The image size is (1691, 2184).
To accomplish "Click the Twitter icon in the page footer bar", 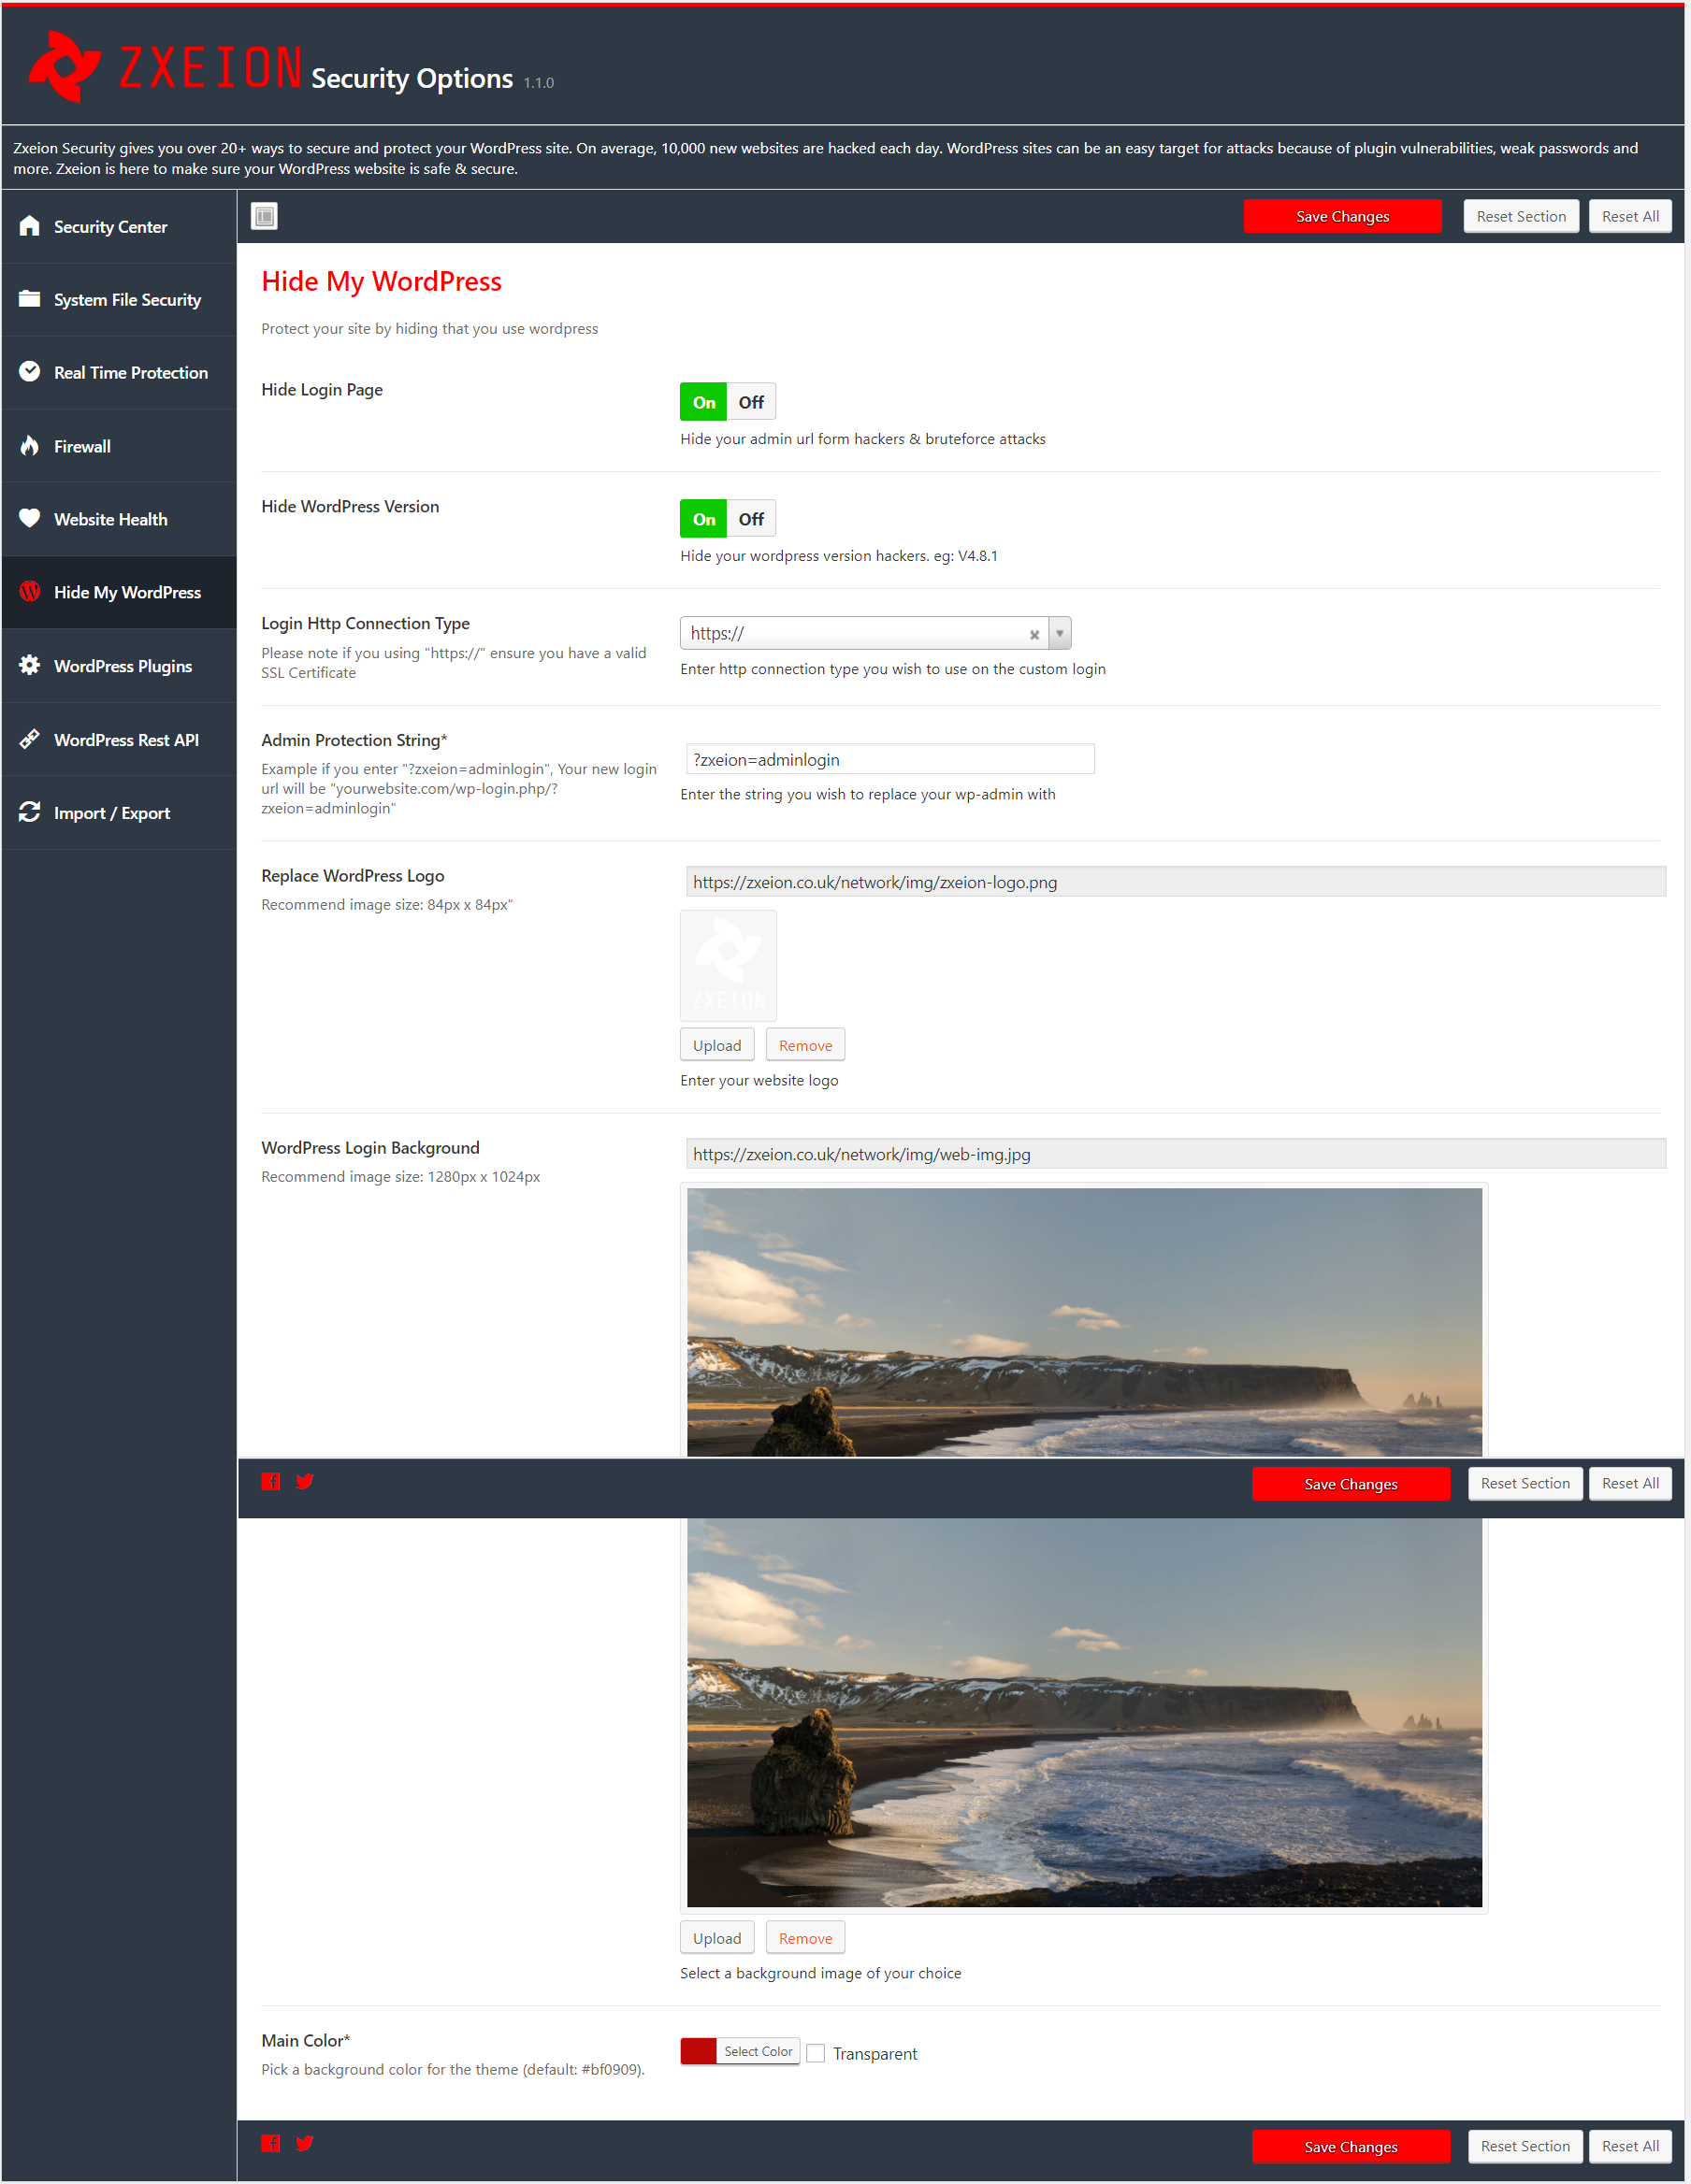I will click(x=305, y=2143).
